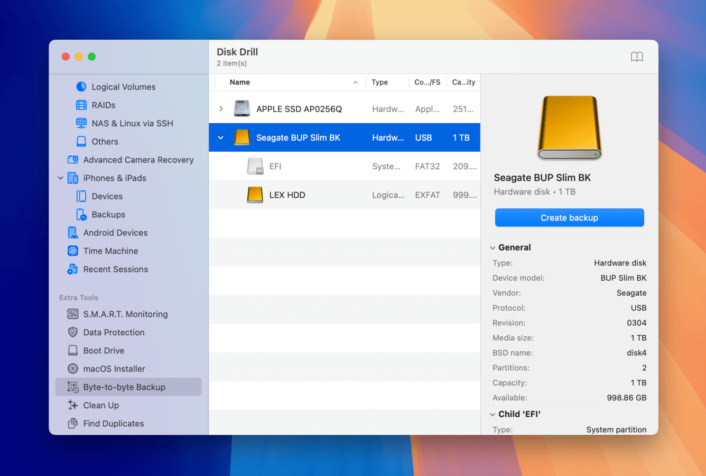Open the macOS Installer icon
The height and width of the screenshot is (476, 706).
pos(73,369)
